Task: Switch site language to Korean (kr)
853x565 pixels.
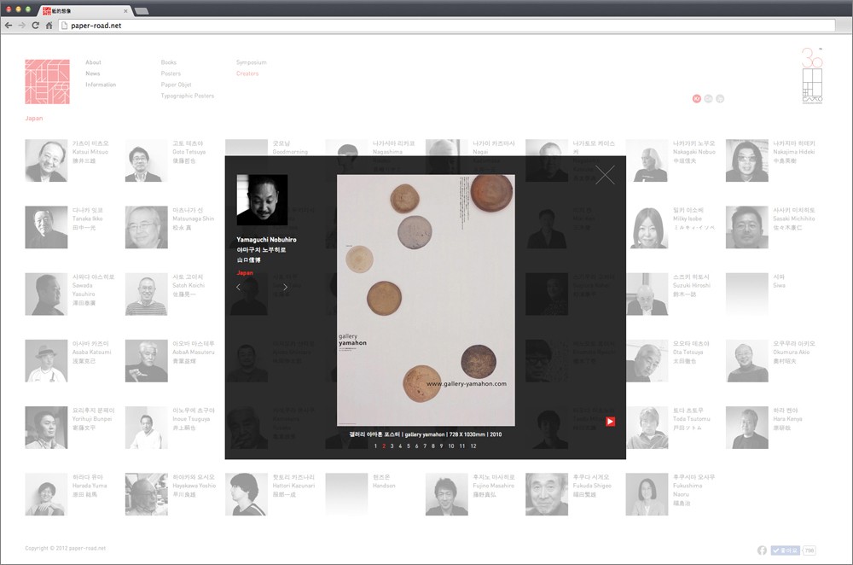Action: coord(696,98)
